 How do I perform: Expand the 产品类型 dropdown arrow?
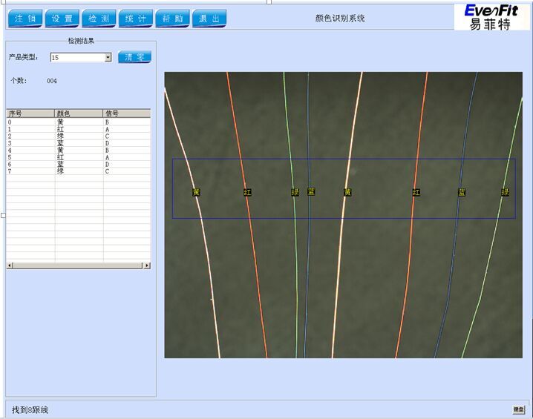coord(108,58)
